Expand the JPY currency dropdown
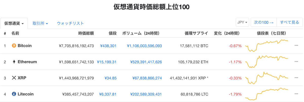This screenshot has height=102, width=304. [242, 22]
